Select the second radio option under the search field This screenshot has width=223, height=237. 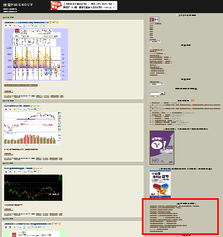[x=155, y=96]
